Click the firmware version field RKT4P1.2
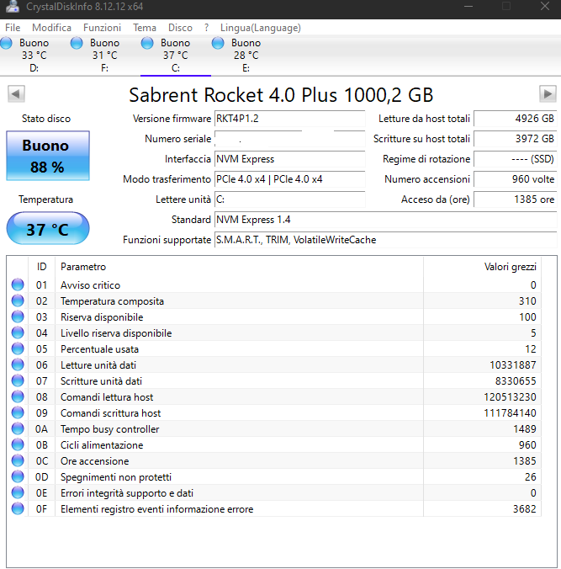The height and width of the screenshot is (569, 561). click(289, 119)
